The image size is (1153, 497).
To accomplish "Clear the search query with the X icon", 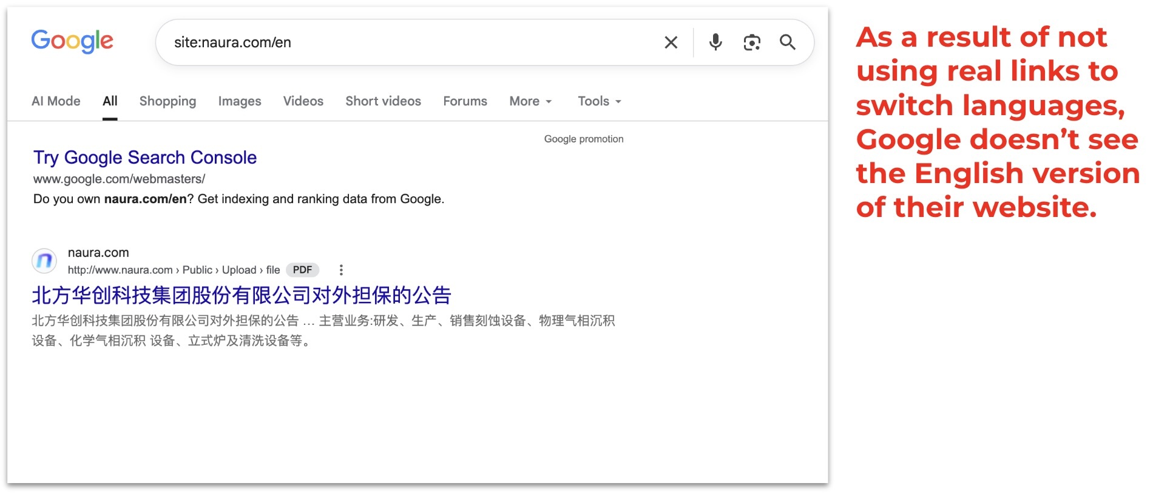I will click(671, 42).
